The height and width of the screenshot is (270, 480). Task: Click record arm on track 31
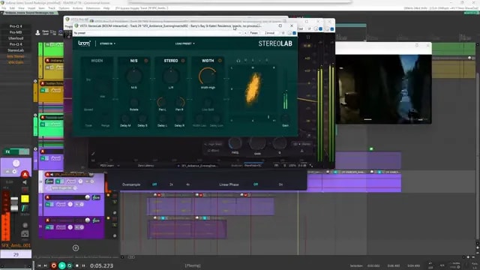click(47, 220)
